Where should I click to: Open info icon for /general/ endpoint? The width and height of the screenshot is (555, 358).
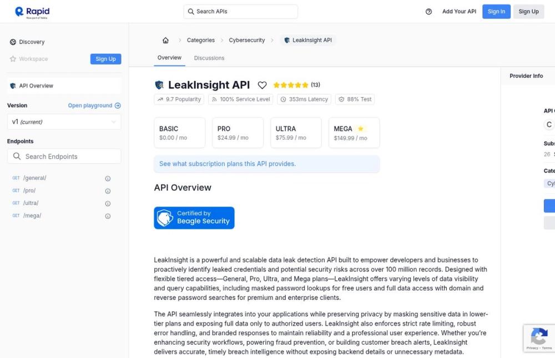(x=108, y=179)
